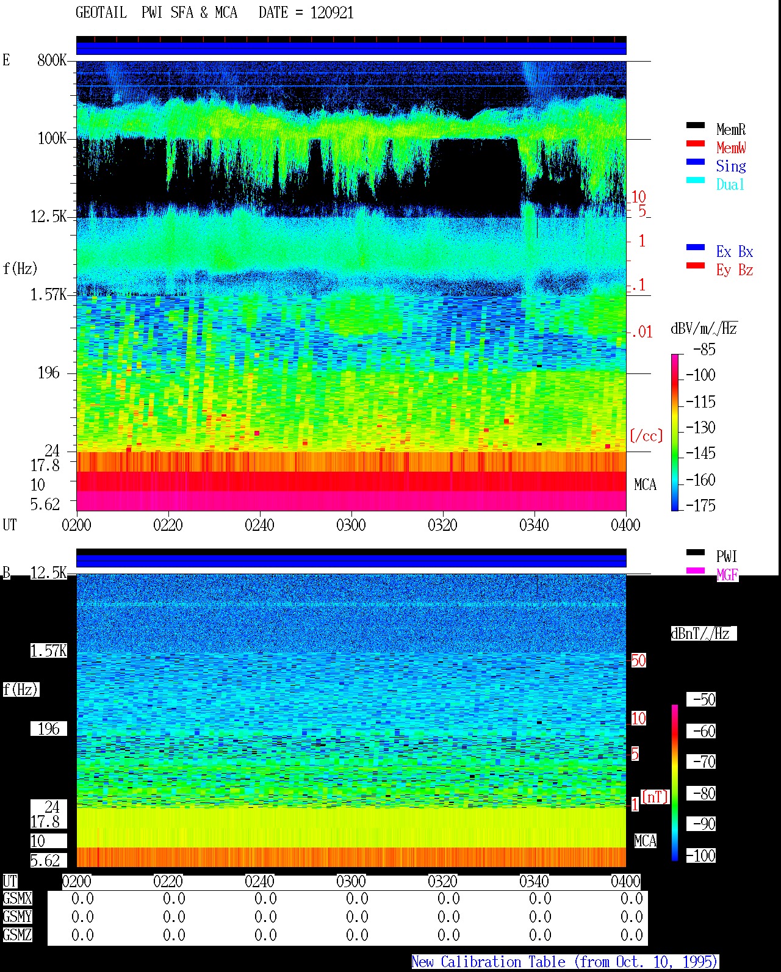The width and height of the screenshot is (781, 972).
Task: Click the GSMX value under 0200
Action: tap(82, 898)
